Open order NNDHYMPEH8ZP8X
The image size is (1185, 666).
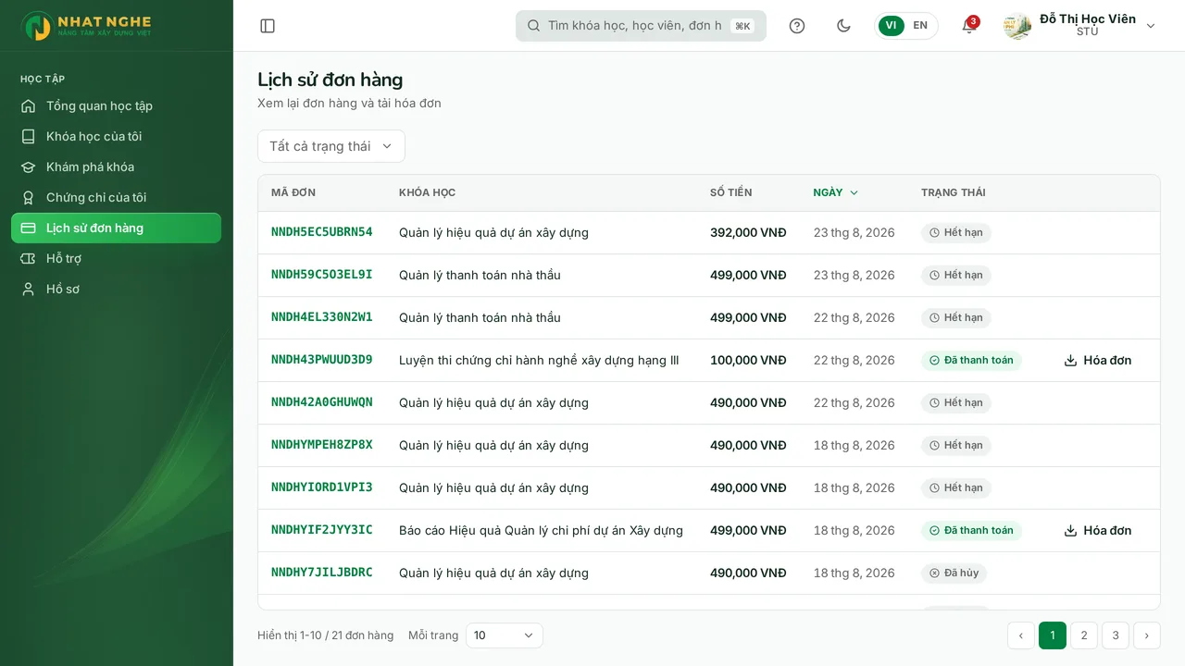click(322, 445)
